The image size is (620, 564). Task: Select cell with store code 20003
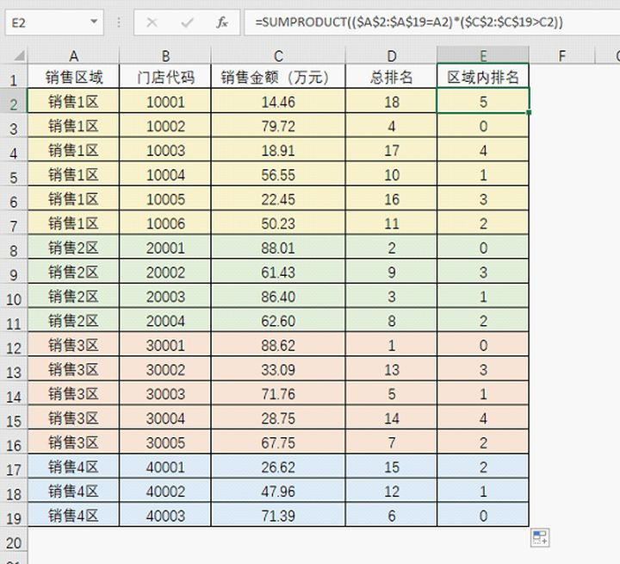click(165, 297)
